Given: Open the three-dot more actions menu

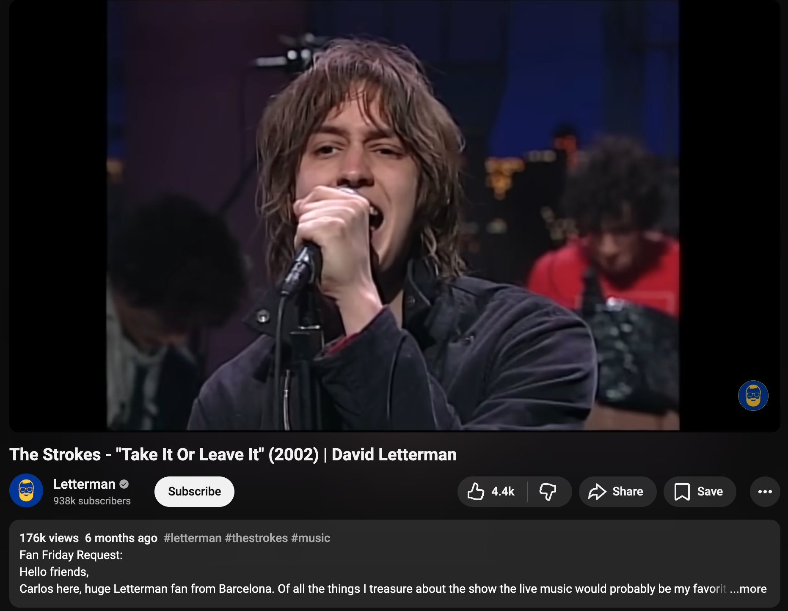Looking at the screenshot, I should coord(765,492).
